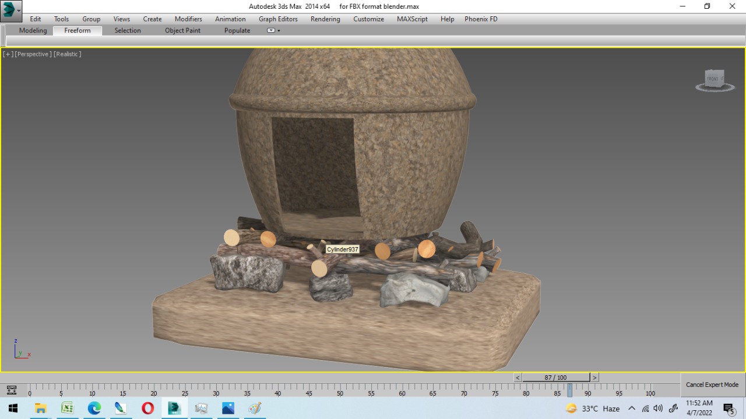Open the mini curve editor icon beside timeline

click(11, 390)
